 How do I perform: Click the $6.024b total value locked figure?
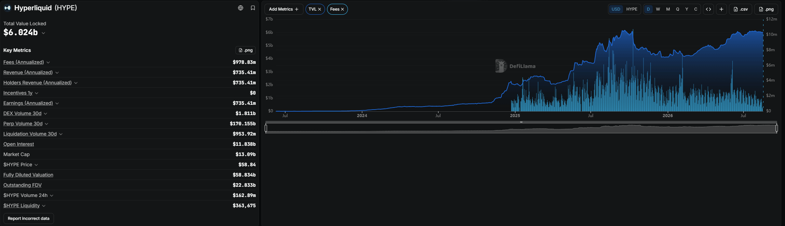(x=21, y=32)
